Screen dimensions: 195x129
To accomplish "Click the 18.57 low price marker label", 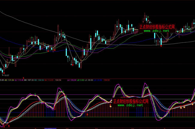I will [x=7, y=75].
